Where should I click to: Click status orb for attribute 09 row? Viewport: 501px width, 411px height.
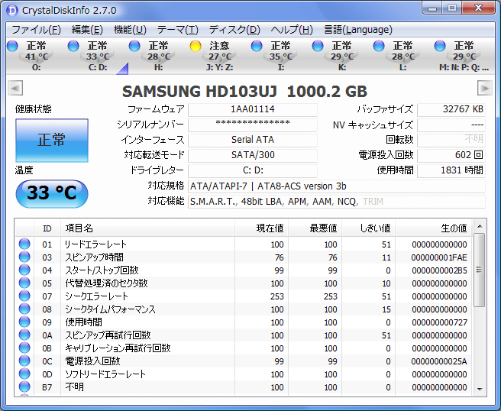pos(24,322)
